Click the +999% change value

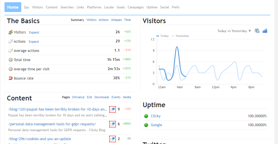click(x=127, y=124)
